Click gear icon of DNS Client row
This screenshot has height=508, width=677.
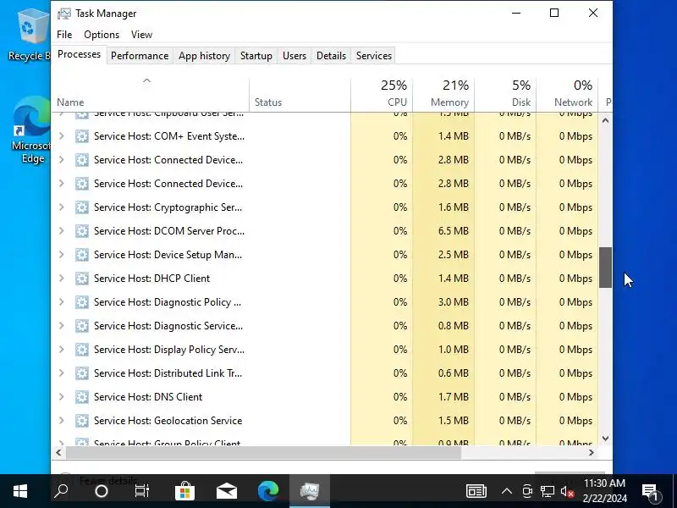click(x=81, y=397)
